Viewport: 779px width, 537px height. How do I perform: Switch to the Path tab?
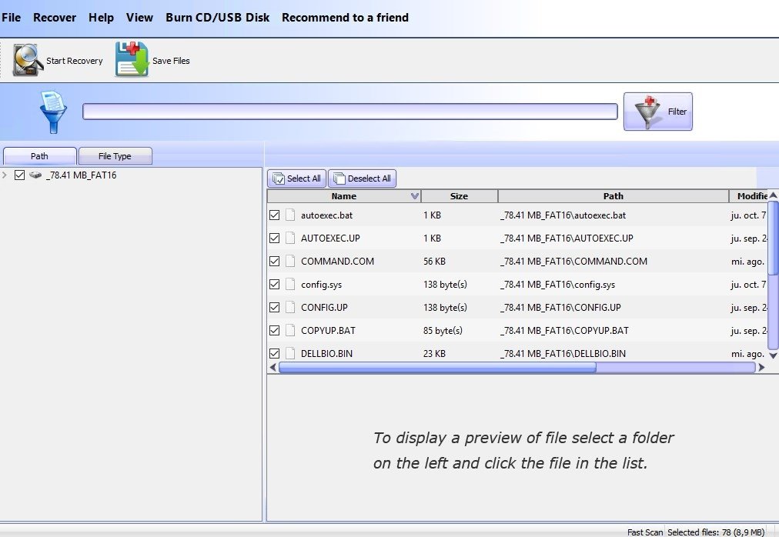point(40,156)
